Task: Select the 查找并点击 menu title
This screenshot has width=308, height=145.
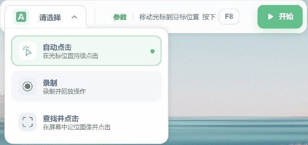Action: [61, 119]
